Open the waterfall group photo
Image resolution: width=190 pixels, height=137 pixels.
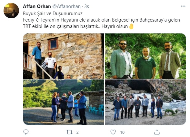click(x=145, y=102)
